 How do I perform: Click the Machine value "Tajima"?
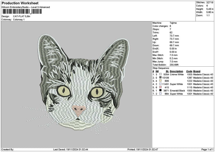click(173, 23)
